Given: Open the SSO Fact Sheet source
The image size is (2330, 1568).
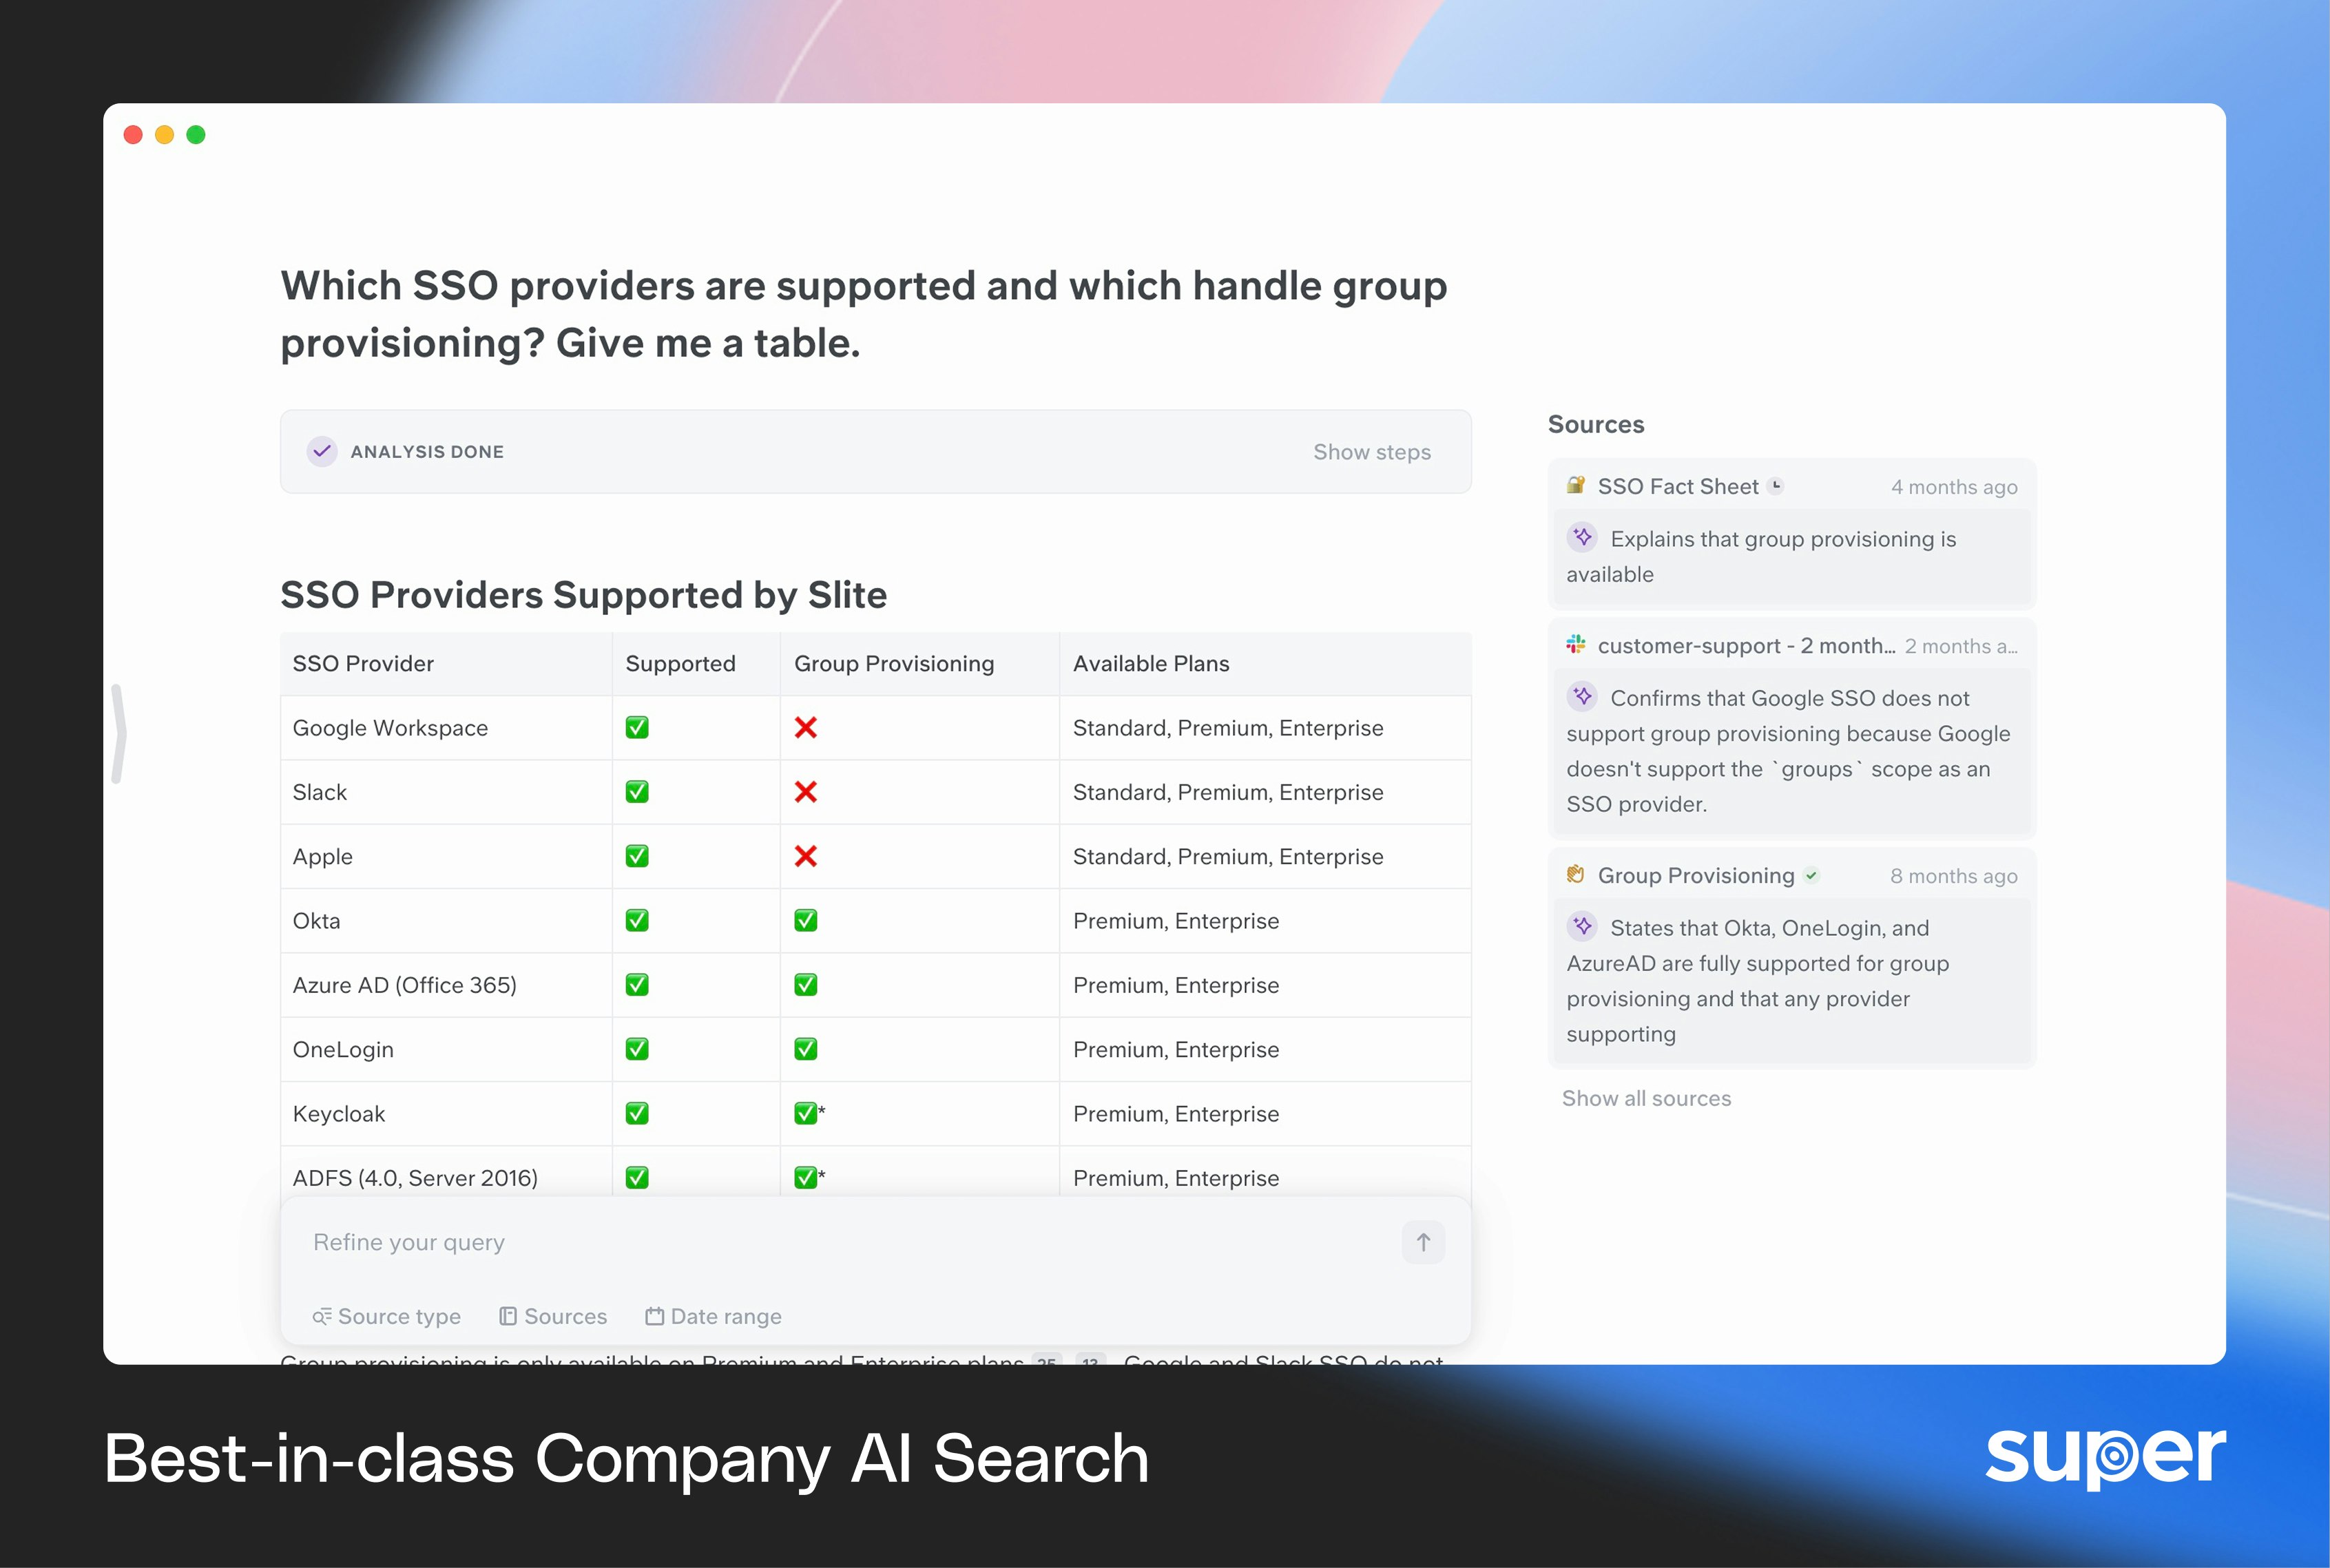Looking at the screenshot, I should click(1677, 487).
